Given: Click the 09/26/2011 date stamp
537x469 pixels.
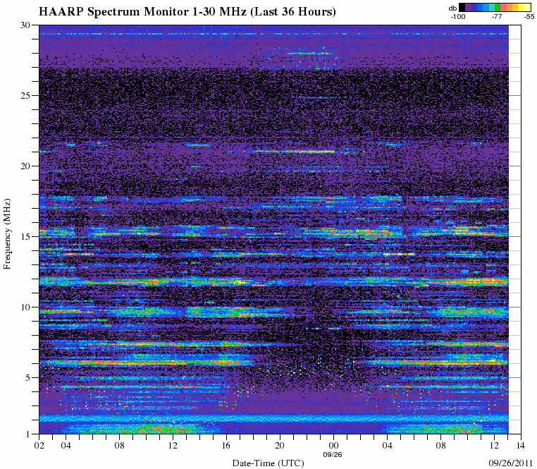Looking at the screenshot, I should (x=512, y=463).
